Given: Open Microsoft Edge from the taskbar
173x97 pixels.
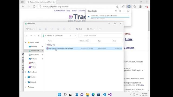Looking at the screenshot, I should tap(93, 95).
